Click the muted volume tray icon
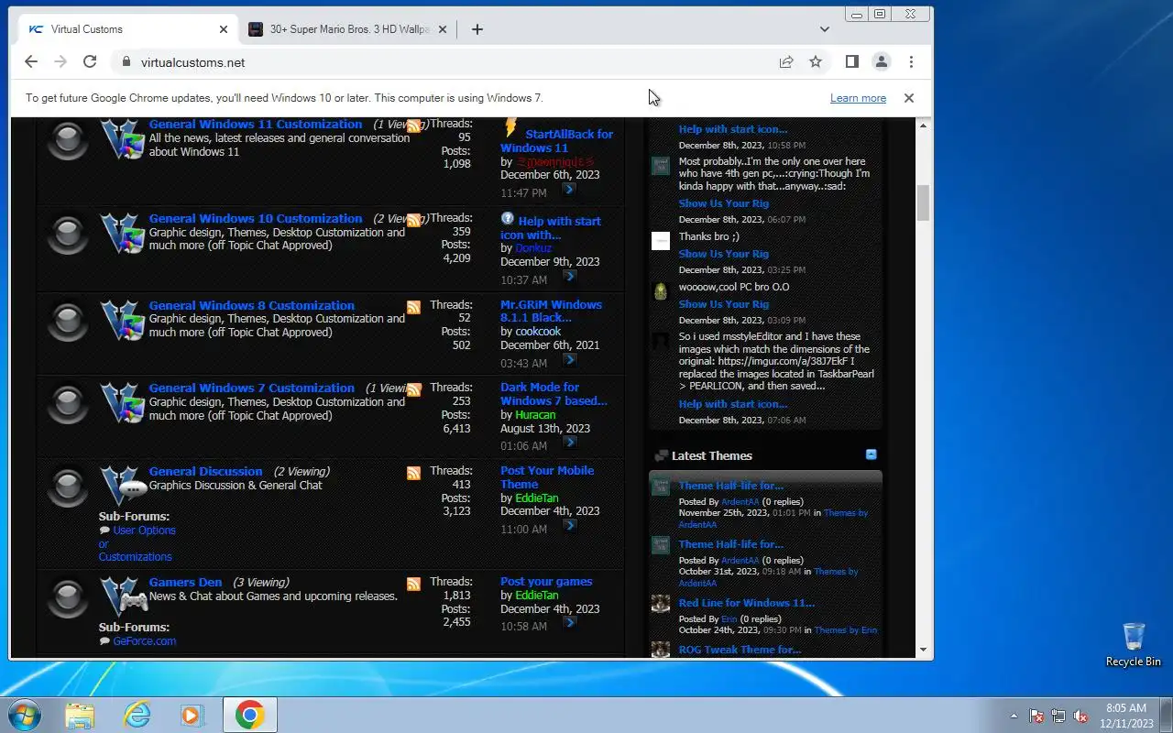This screenshot has width=1173, height=733. (x=1081, y=716)
